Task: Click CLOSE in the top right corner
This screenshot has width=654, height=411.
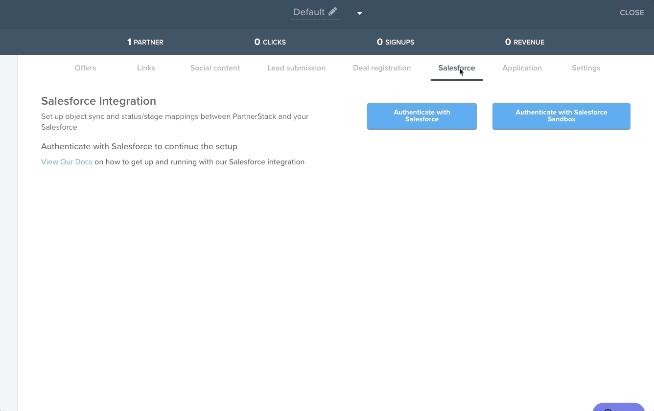Action: (631, 13)
